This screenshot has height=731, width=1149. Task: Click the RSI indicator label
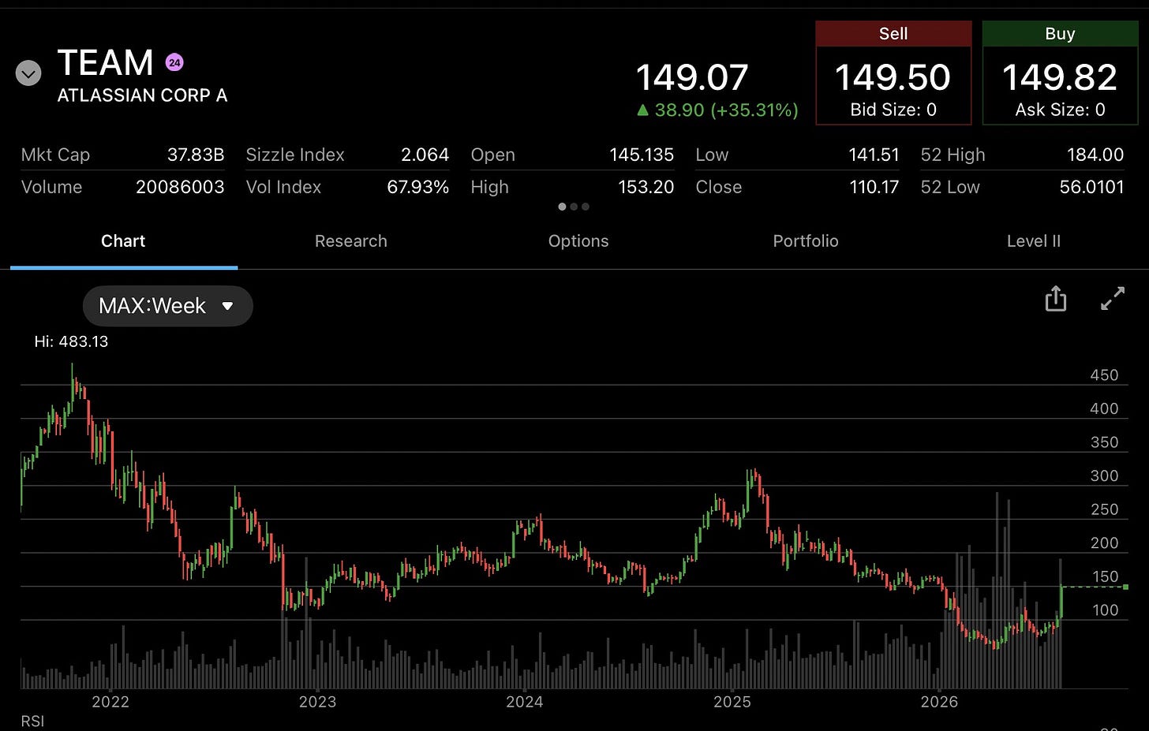point(32,722)
